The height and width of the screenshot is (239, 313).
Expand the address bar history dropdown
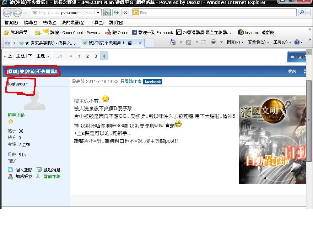point(98,13)
